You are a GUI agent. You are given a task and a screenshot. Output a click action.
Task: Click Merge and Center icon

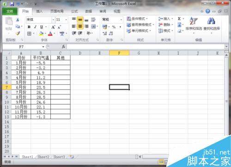(x=93, y=26)
